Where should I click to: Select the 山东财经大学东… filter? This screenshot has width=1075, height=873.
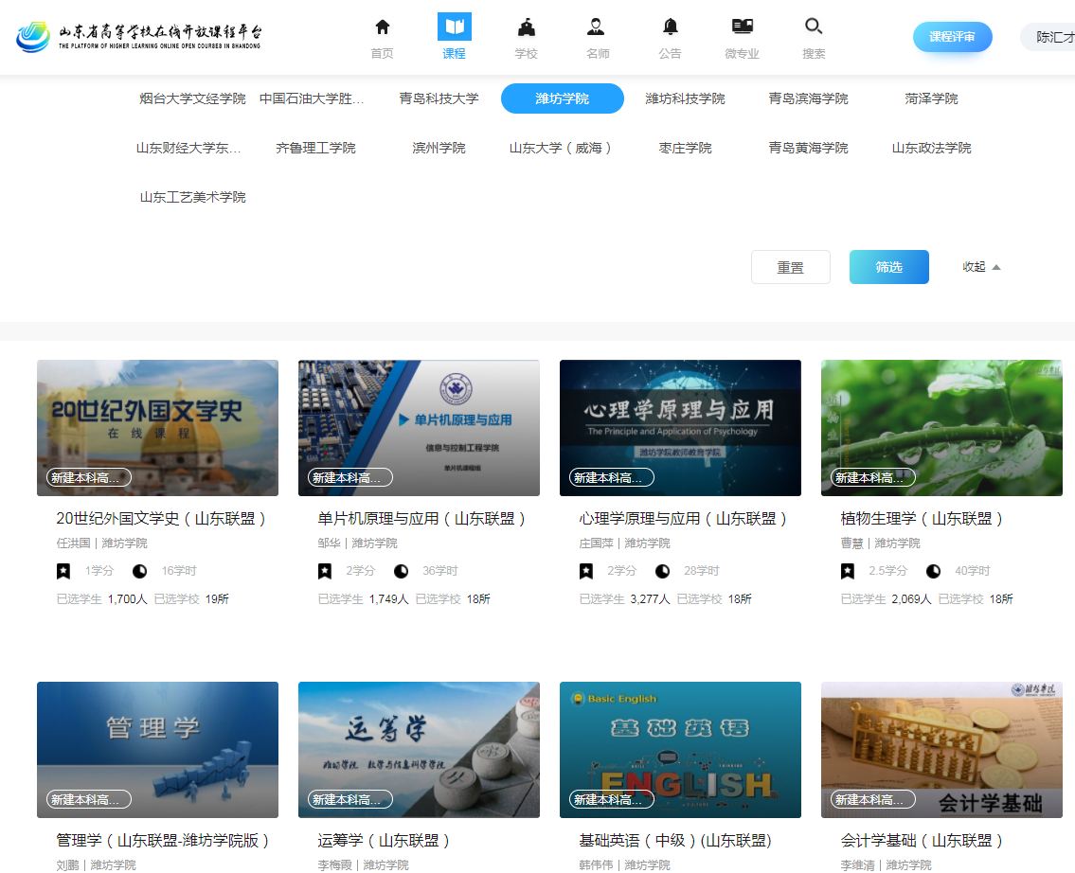click(x=188, y=148)
